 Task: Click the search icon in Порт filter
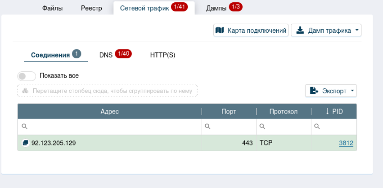207,127
